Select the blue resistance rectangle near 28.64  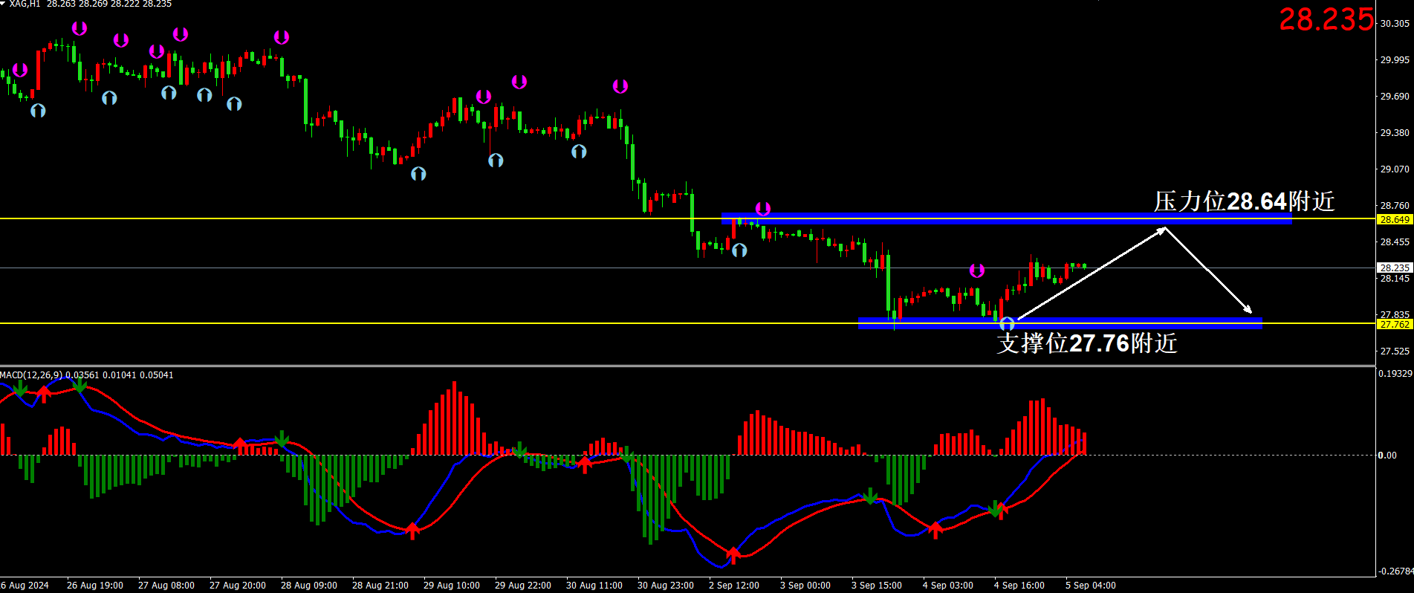point(1007,218)
